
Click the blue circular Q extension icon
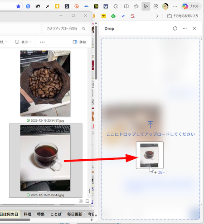(x=28, y=6)
